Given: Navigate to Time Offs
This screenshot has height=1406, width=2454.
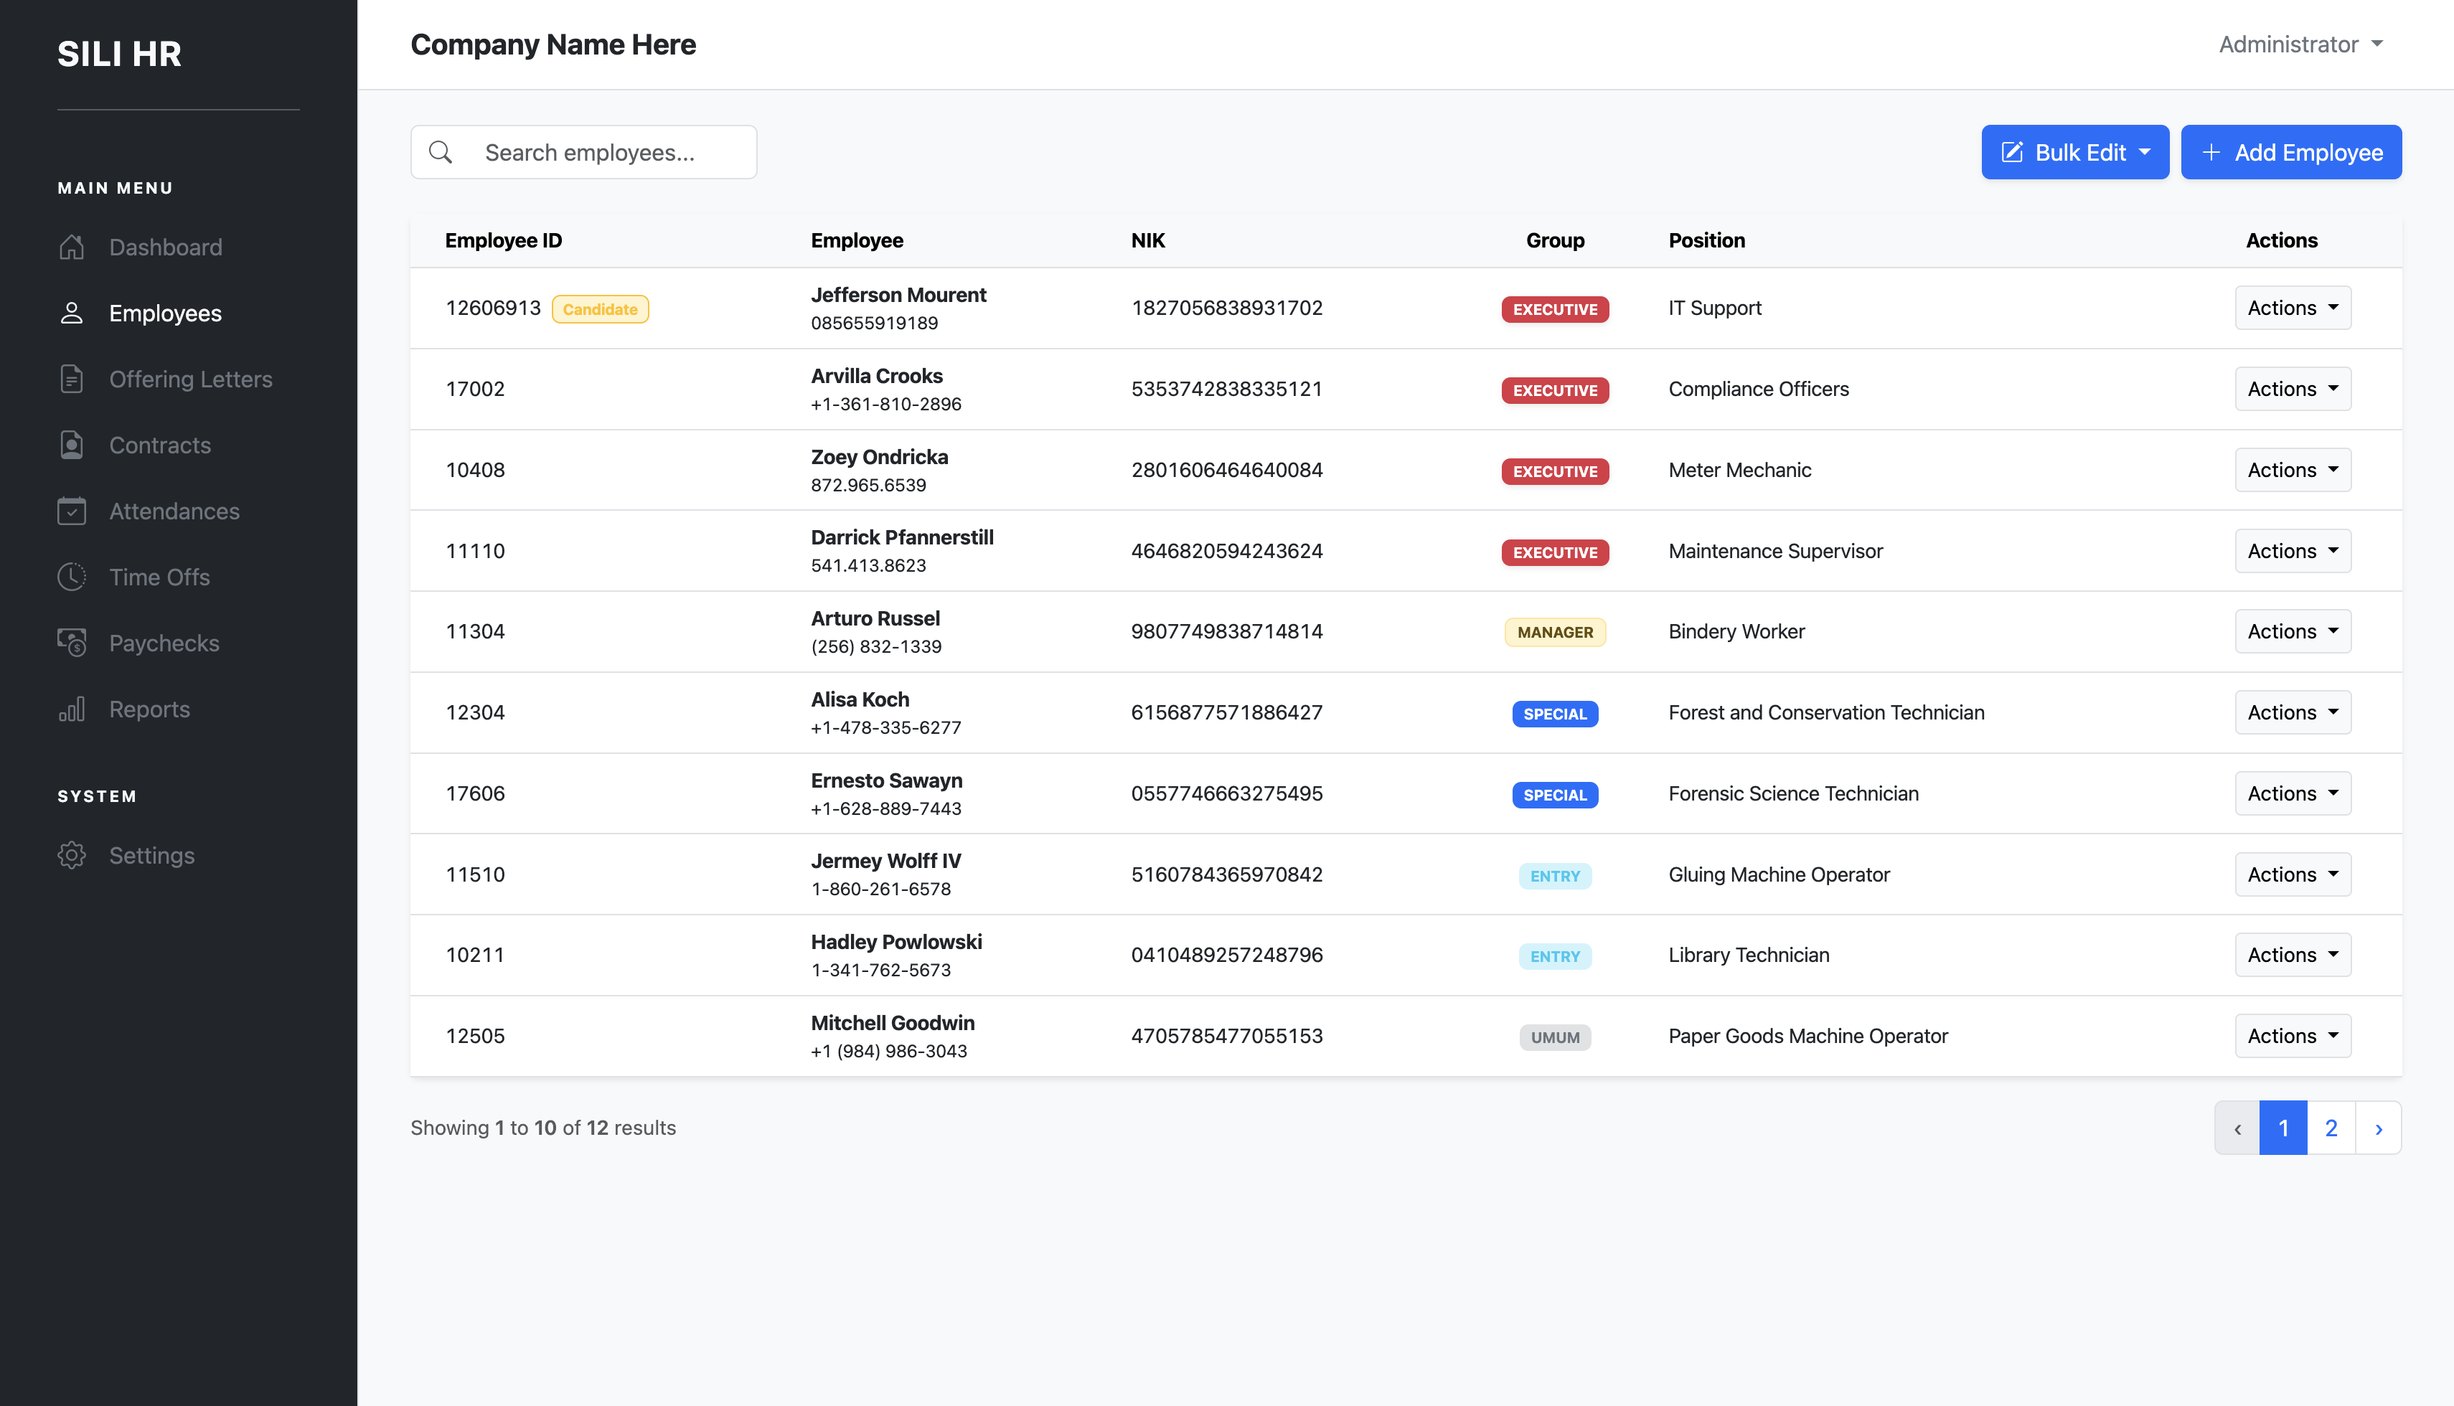Looking at the screenshot, I should tap(159, 577).
